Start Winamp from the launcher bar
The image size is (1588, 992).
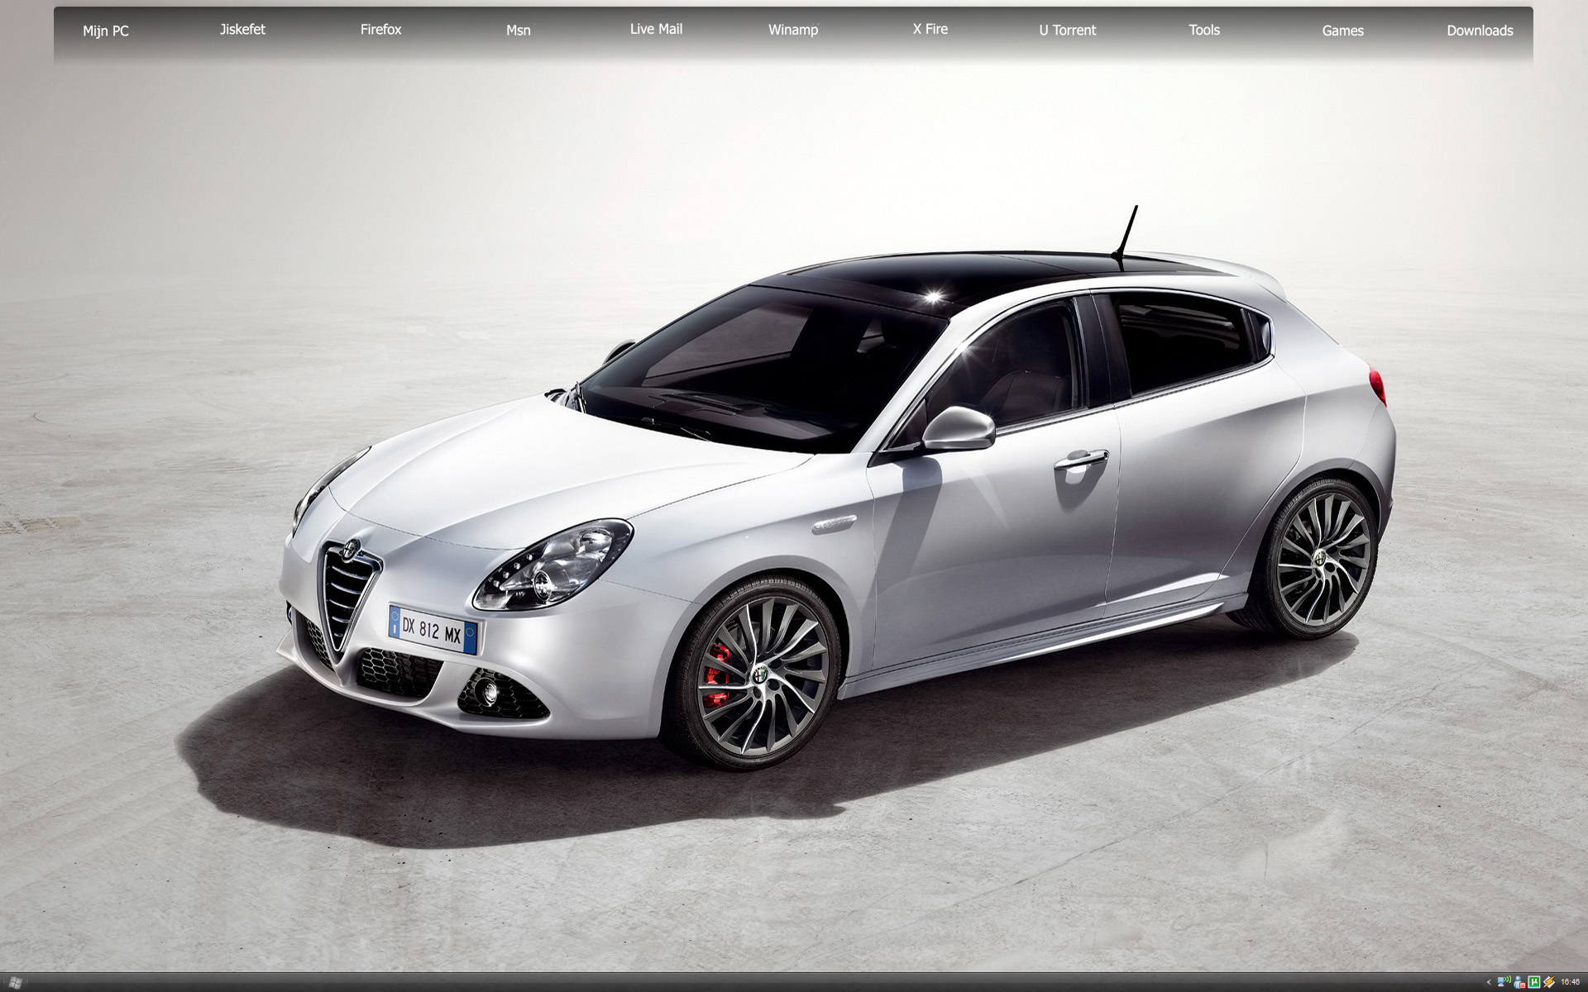tap(792, 30)
